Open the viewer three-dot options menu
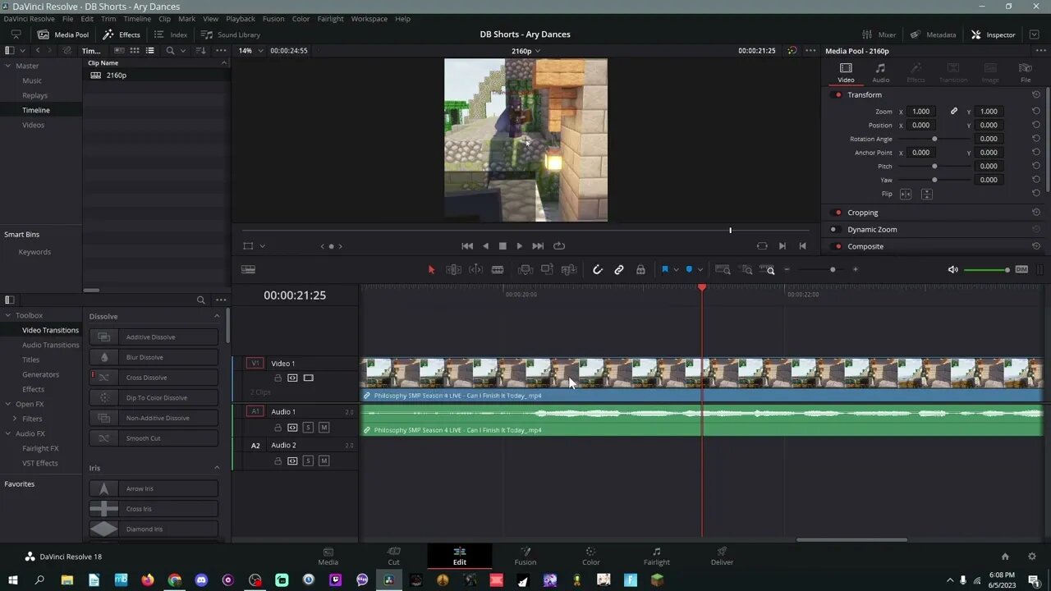Image resolution: width=1051 pixels, height=591 pixels. (810, 51)
